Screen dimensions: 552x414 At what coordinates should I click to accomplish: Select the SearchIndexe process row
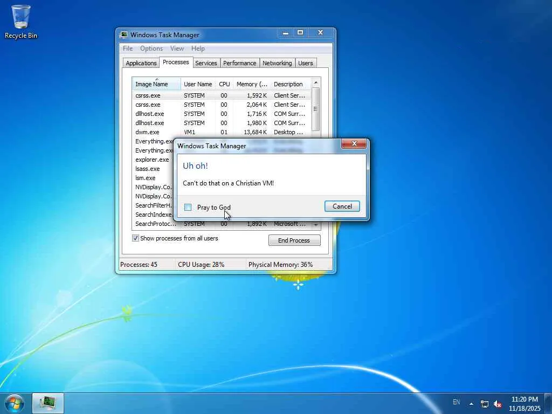(153, 215)
